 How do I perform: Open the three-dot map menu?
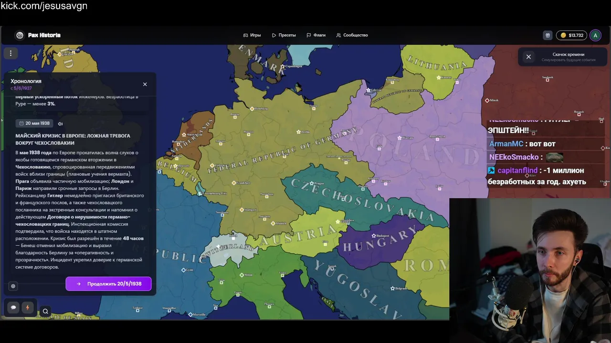click(x=11, y=53)
